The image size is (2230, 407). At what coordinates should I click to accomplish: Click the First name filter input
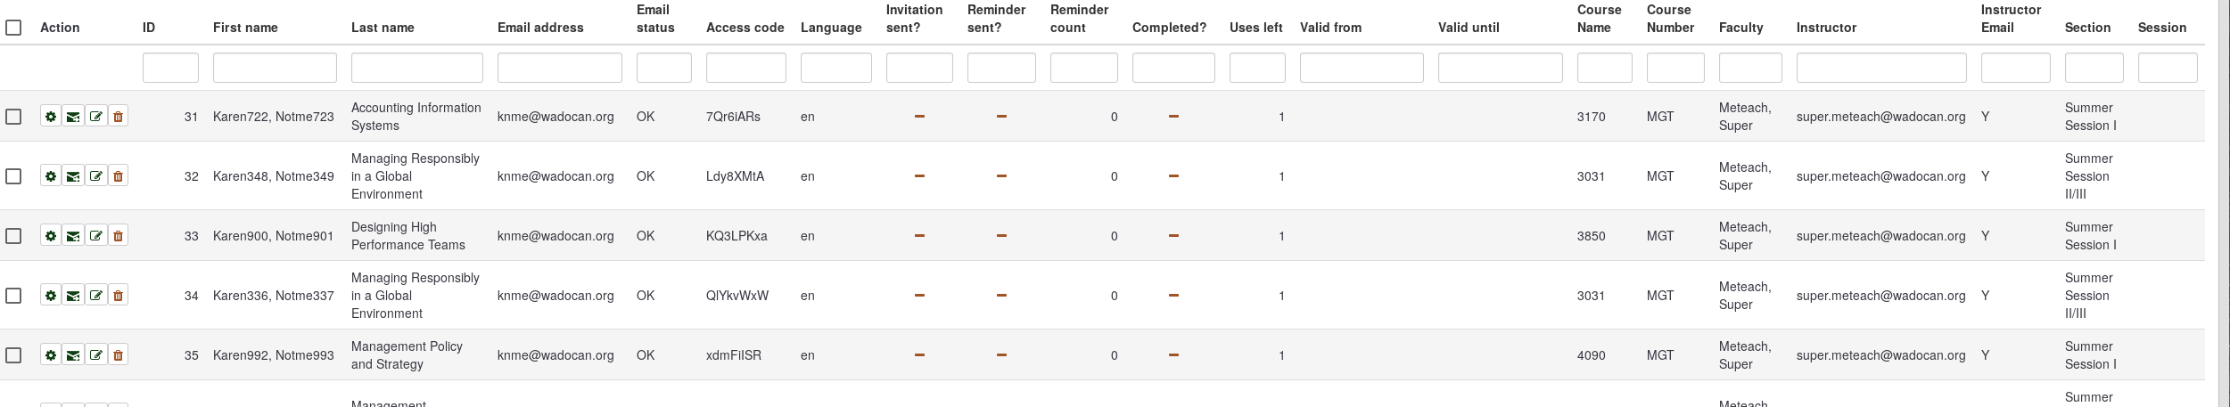[275, 68]
